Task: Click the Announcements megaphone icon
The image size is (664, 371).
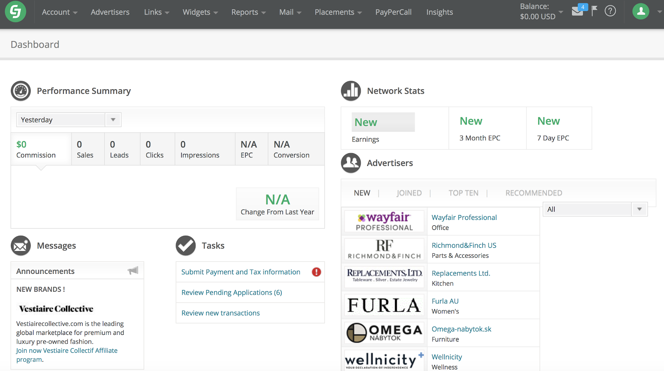Action: 133,271
